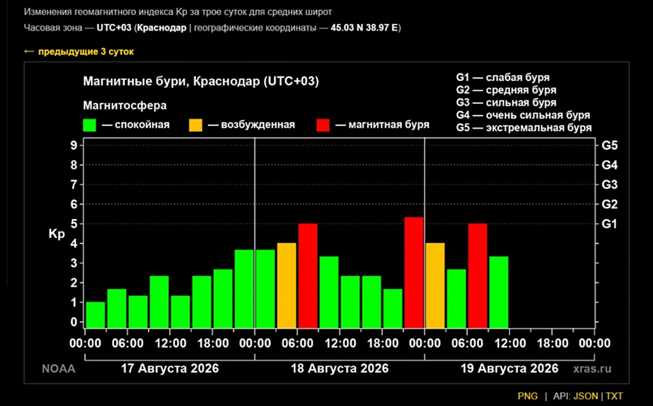The height and width of the screenshot is (406, 653).
Task: Click the legend line 'G1 — слабая буря'
Action: 503,78
